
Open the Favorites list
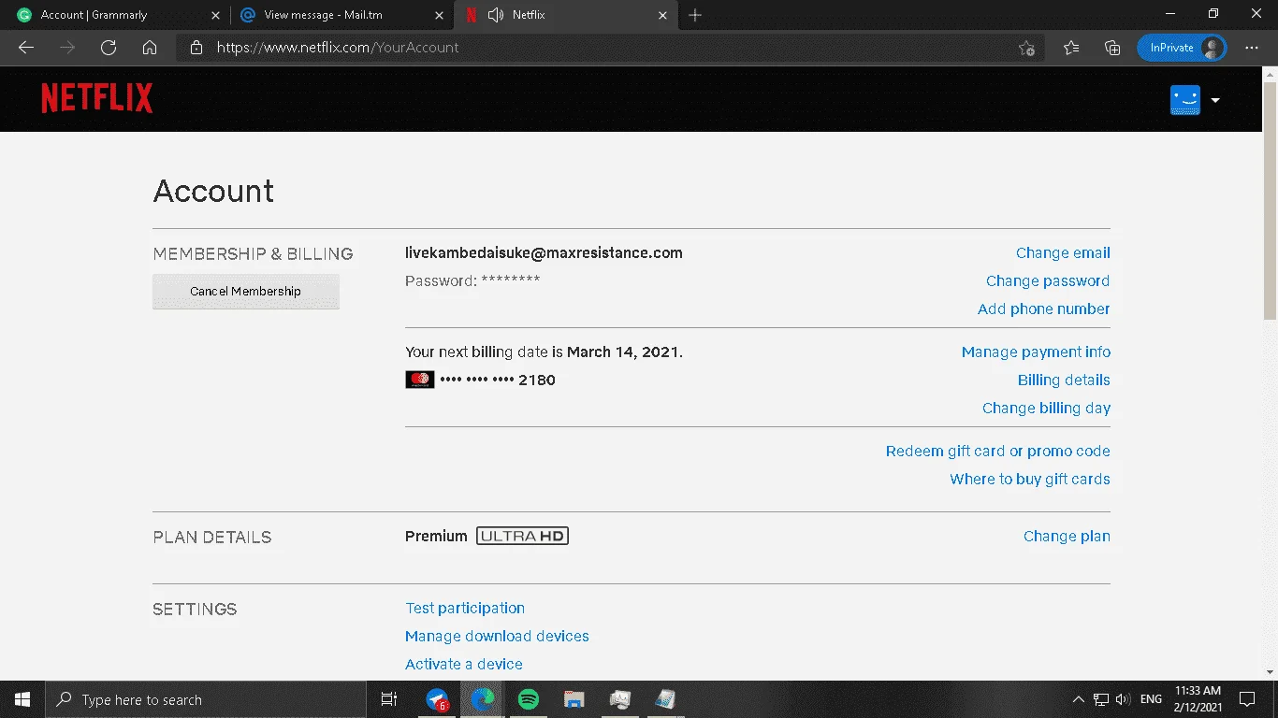click(1071, 48)
